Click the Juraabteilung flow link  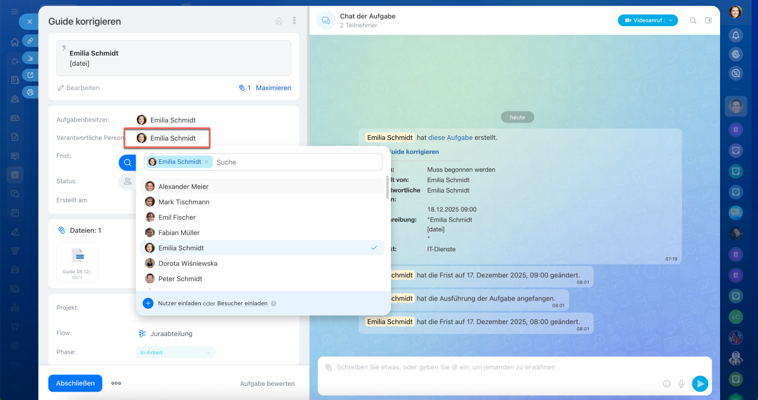pyautogui.click(x=172, y=334)
